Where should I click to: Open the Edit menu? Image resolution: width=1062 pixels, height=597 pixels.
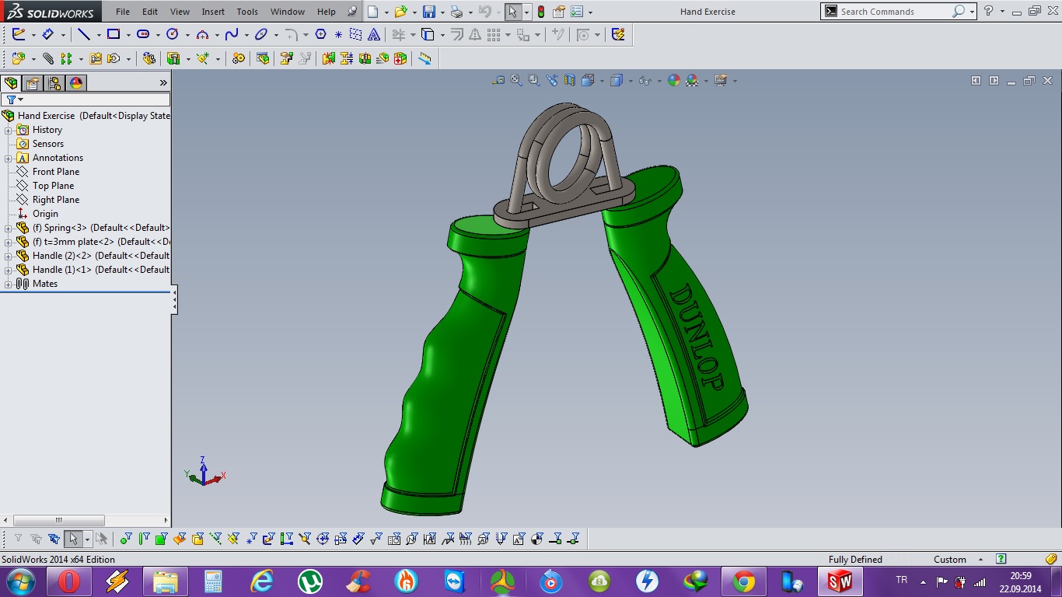(x=150, y=12)
